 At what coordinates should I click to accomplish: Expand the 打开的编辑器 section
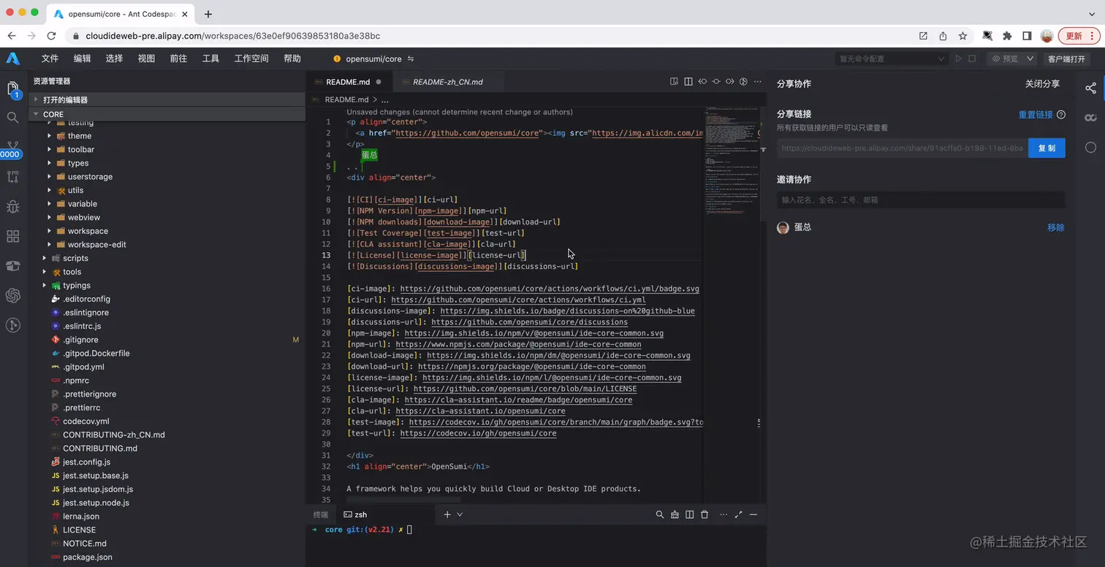167,99
